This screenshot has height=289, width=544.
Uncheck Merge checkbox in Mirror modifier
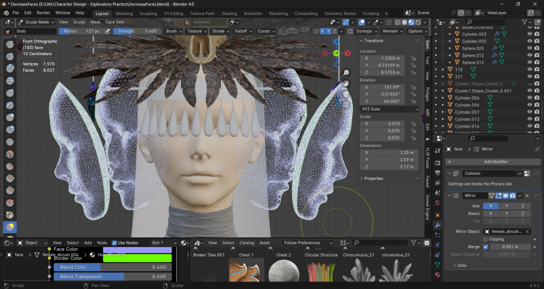[x=486, y=246]
